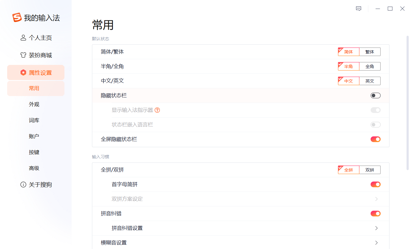Image resolution: width=411 pixels, height=249 pixels.
Task: Click the 全屏隐藏状态栏 row label
Action: click(x=119, y=139)
